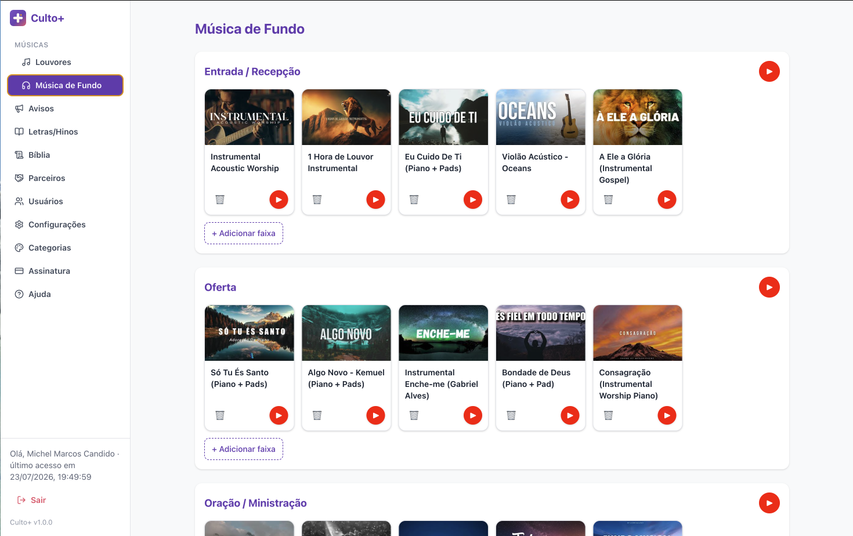The width and height of the screenshot is (853, 536).
Task: Select Música de Fundo sidebar item
Action: (65, 85)
